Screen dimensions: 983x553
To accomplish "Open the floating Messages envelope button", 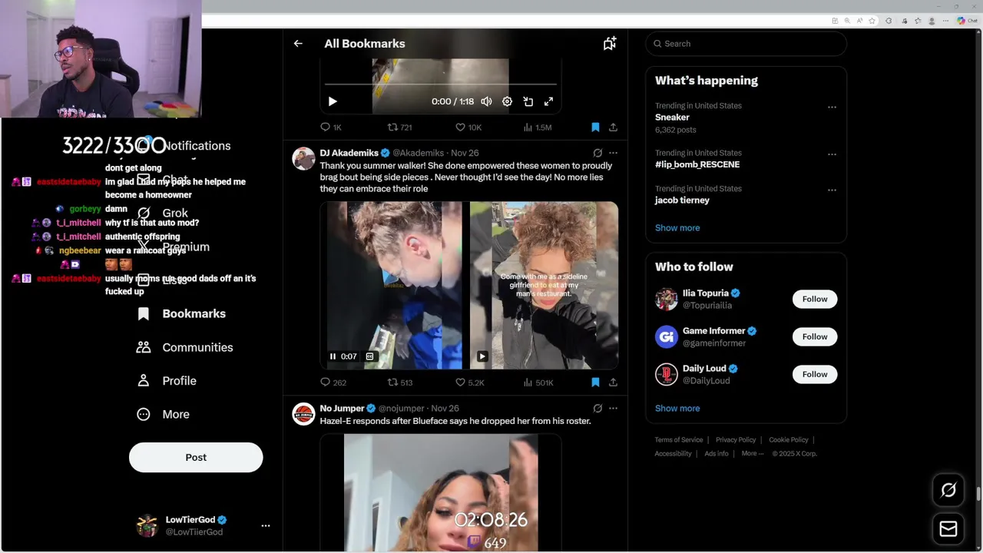I will coord(948,529).
